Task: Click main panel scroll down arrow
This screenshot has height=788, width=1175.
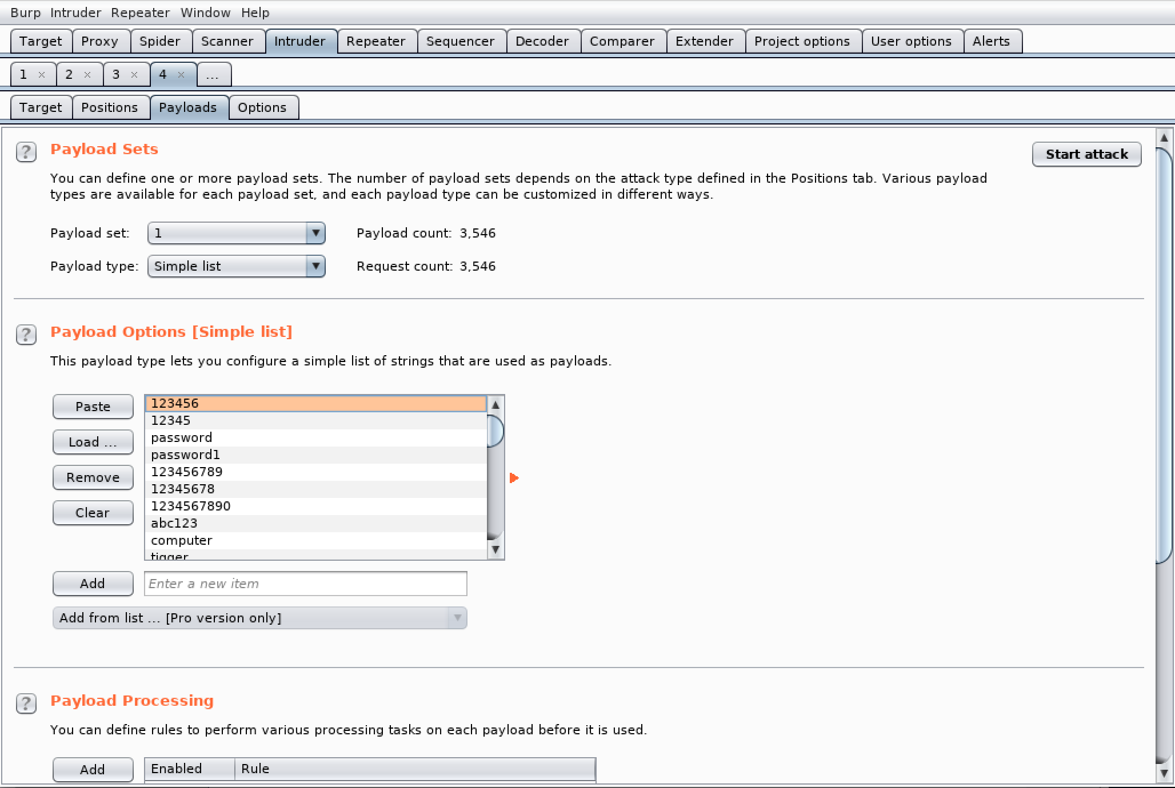Action: [1164, 773]
